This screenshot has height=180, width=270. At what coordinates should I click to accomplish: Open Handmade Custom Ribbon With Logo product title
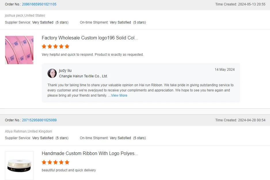click(x=90, y=154)
